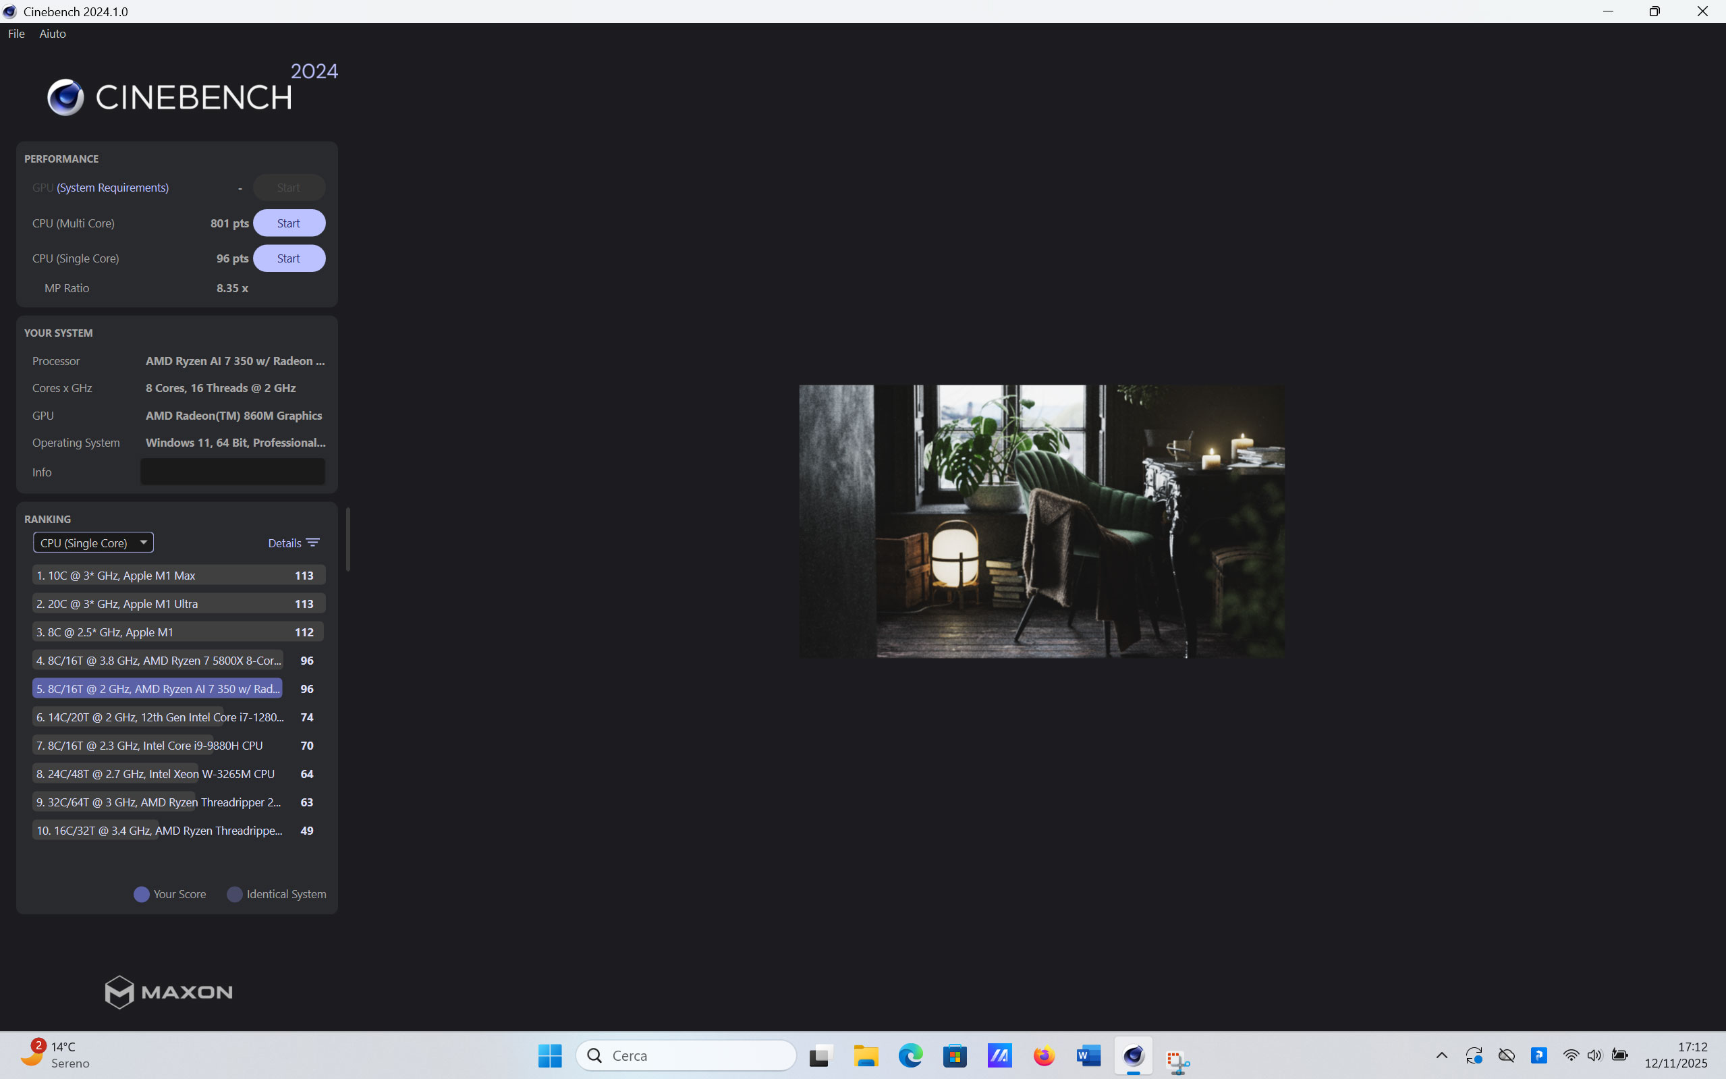The height and width of the screenshot is (1079, 1726).
Task: Click the Info text field
Action: click(x=233, y=472)
